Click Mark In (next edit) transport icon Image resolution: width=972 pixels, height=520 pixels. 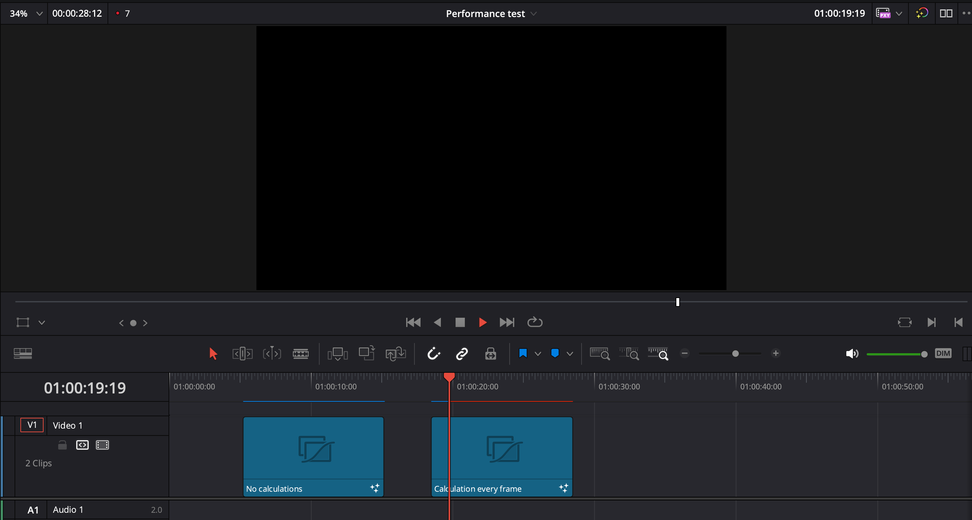pyautogui.click(x=931, y=322)
